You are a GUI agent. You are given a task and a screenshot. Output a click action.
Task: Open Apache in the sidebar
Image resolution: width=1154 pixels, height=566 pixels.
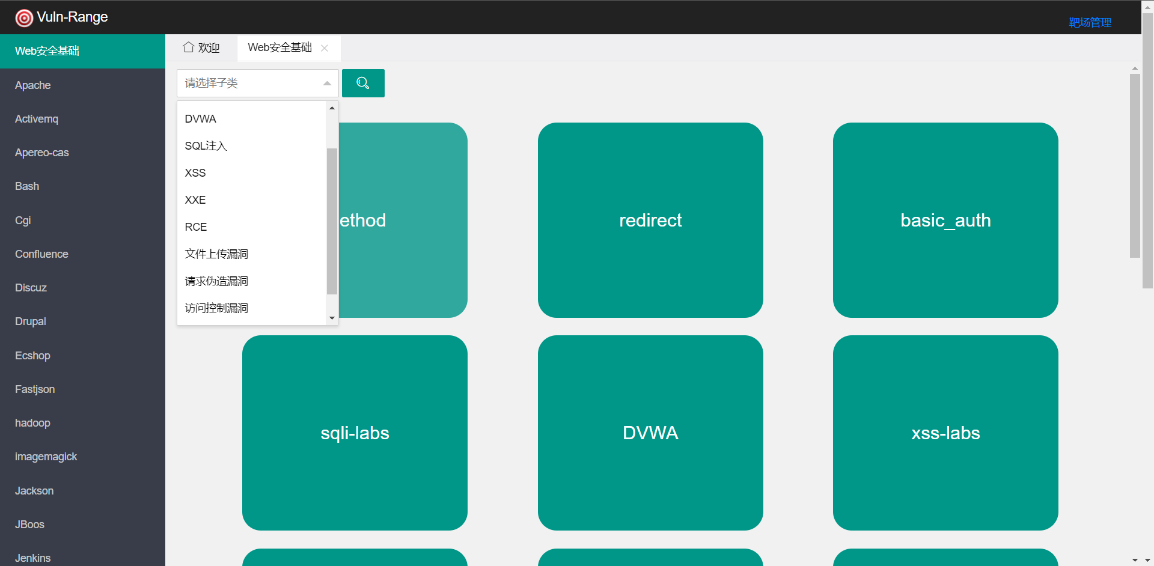pos(33,85)
